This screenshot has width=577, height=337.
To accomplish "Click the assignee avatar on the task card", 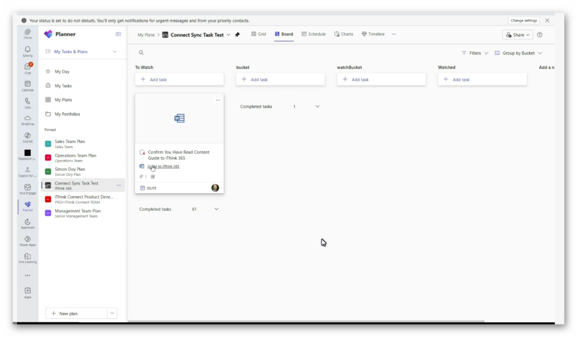I will coord(215,188).
